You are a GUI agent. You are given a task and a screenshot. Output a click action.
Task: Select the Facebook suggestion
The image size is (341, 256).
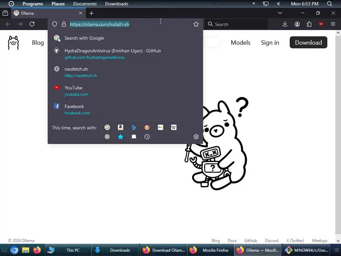(x=125, y=109)
